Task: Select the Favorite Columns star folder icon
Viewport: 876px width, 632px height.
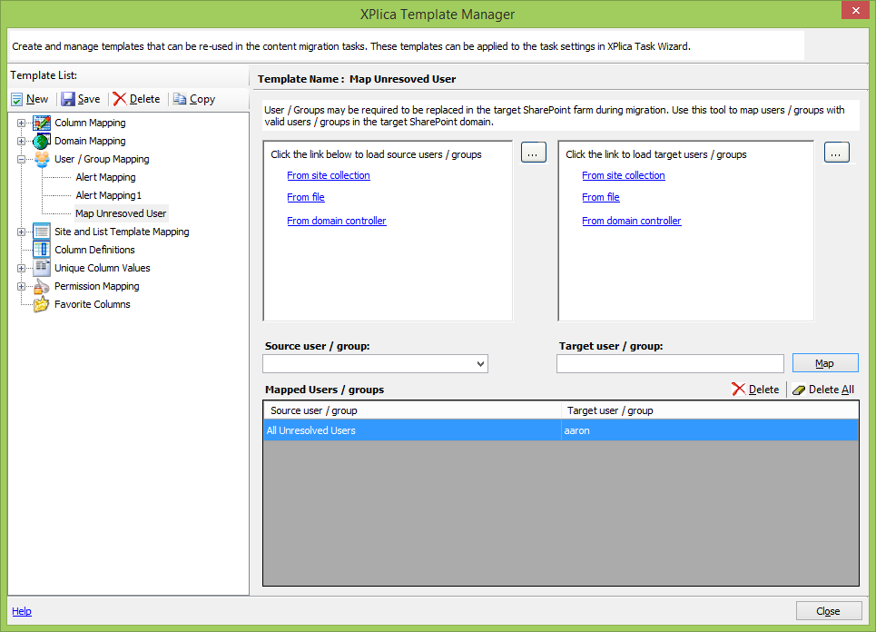Action: coord(42,304)
